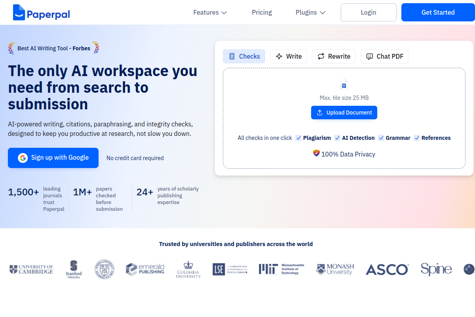
Task: Click the 'No credit card required' text
Action: tap(135, 158)
